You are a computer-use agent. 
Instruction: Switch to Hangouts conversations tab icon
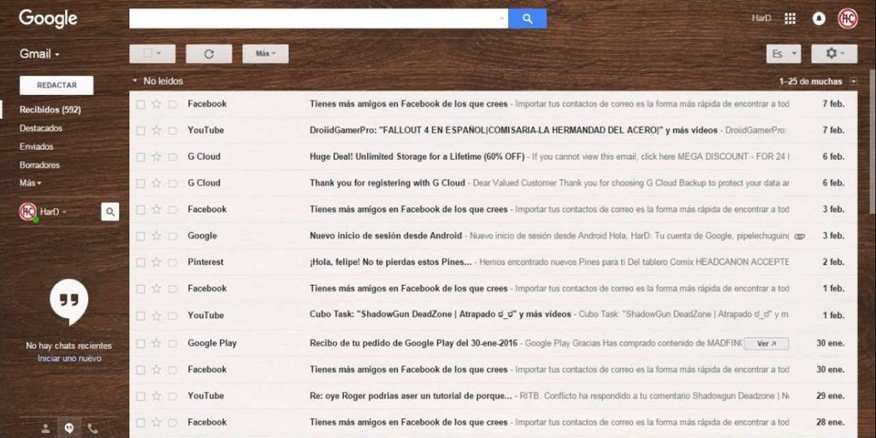coord(68,428)
